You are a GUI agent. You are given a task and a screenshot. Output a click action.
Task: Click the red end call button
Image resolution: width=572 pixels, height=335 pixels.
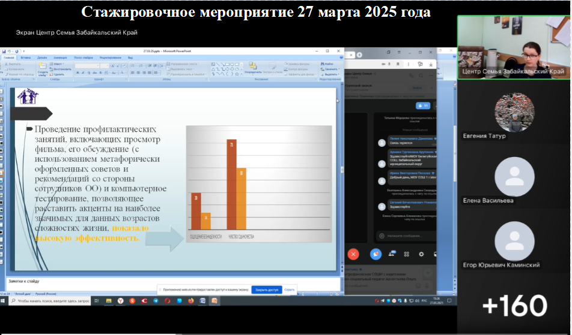point(353,254)
